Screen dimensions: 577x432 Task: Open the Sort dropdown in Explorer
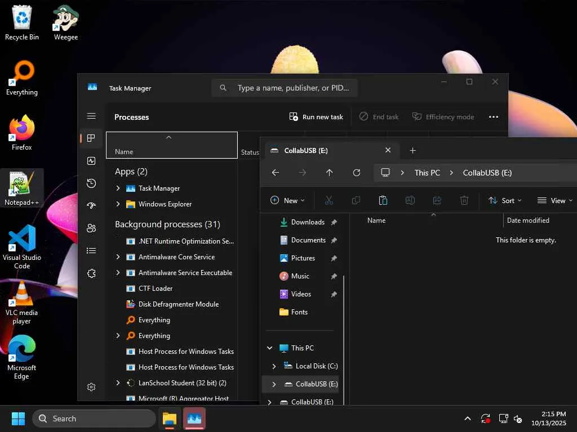(x=505, y=200)
